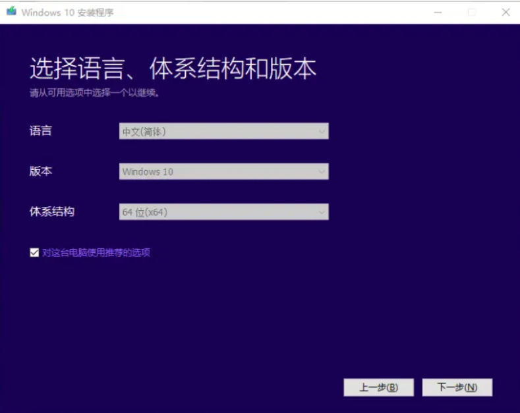Open the 体系结构 dropdown showing 64 位(x64)
Image resolution: width=520 pixels, height=413 pixels.
click(223, 212)
